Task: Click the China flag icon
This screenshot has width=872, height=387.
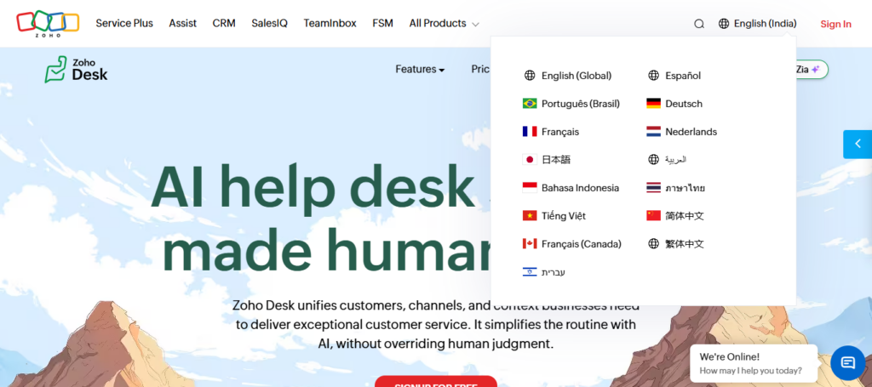Action: point(653,216)
